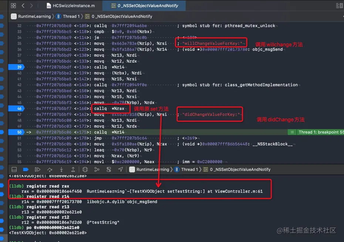Click the @"testString" value in console
The image size is (344, 242).
coord(103,222)
